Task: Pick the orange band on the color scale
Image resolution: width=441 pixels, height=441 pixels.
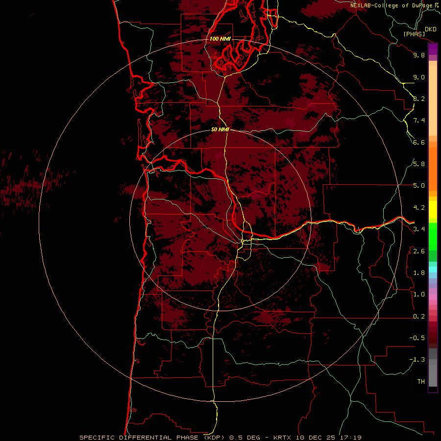Action: [433, 169]
